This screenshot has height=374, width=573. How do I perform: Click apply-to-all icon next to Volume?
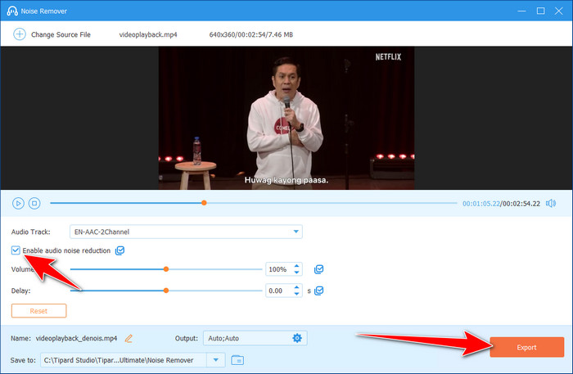318,269
